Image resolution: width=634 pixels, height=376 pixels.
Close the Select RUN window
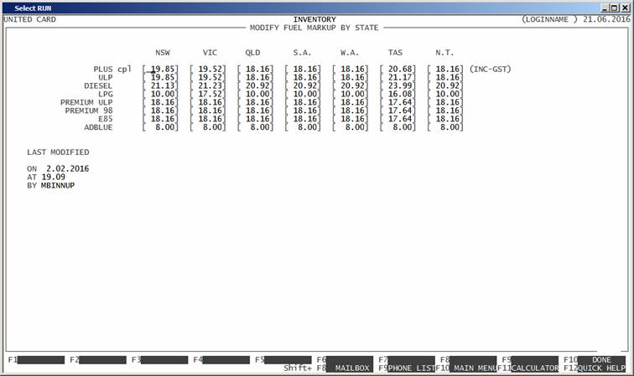(x=625, y=8)
